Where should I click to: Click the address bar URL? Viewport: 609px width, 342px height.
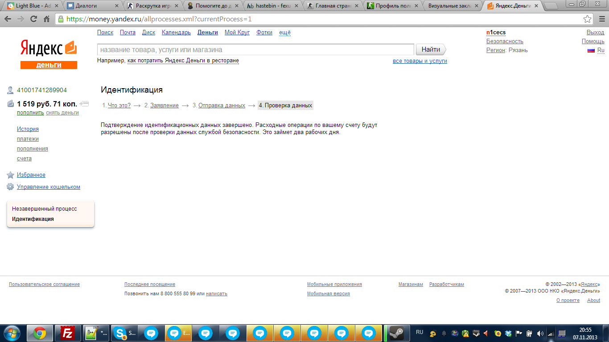[x=159, y=19]
